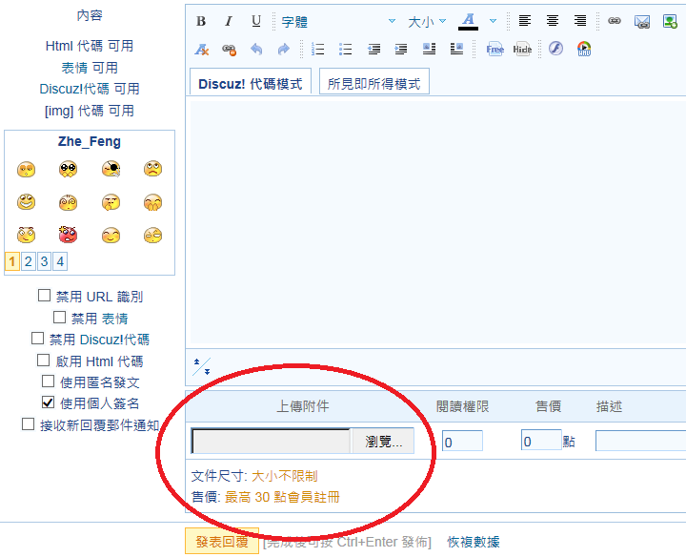Insert the eye-patch pirate smiley

[111, 169]
